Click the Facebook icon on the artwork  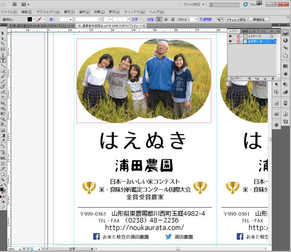tap(96, 236)
